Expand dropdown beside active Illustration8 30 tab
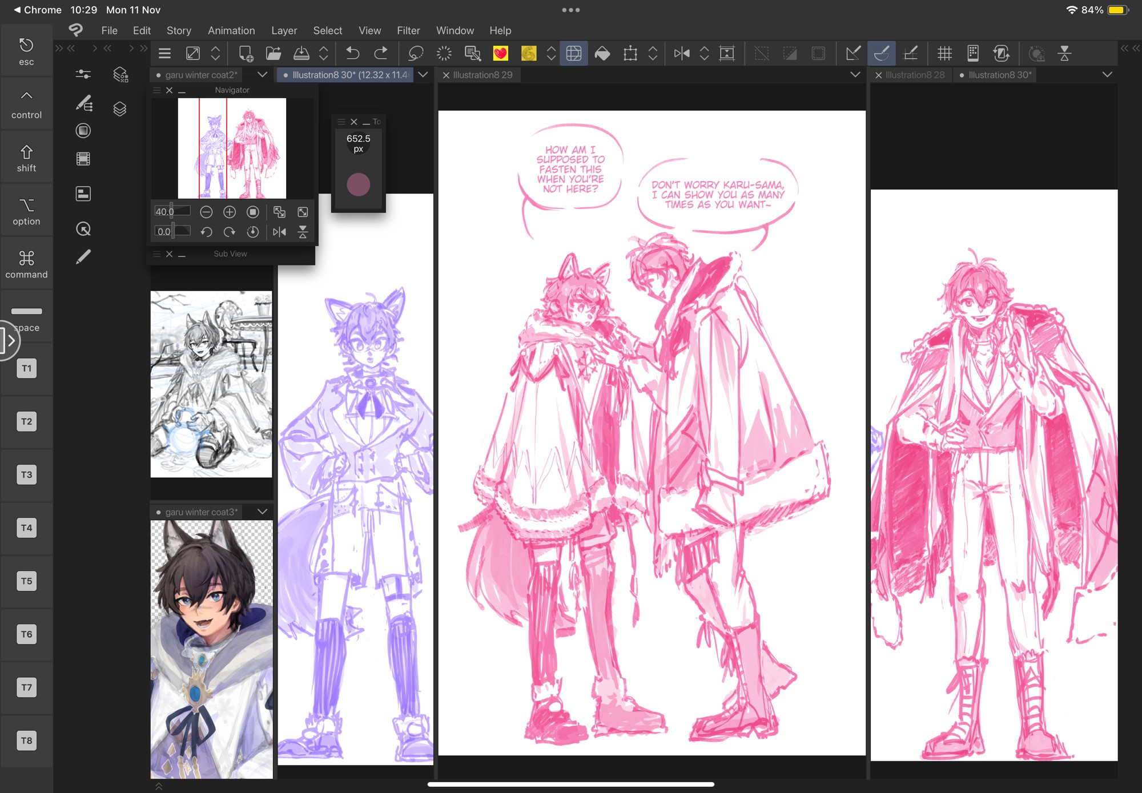 pos(423,74)
